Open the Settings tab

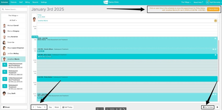[x=44, y=2]
